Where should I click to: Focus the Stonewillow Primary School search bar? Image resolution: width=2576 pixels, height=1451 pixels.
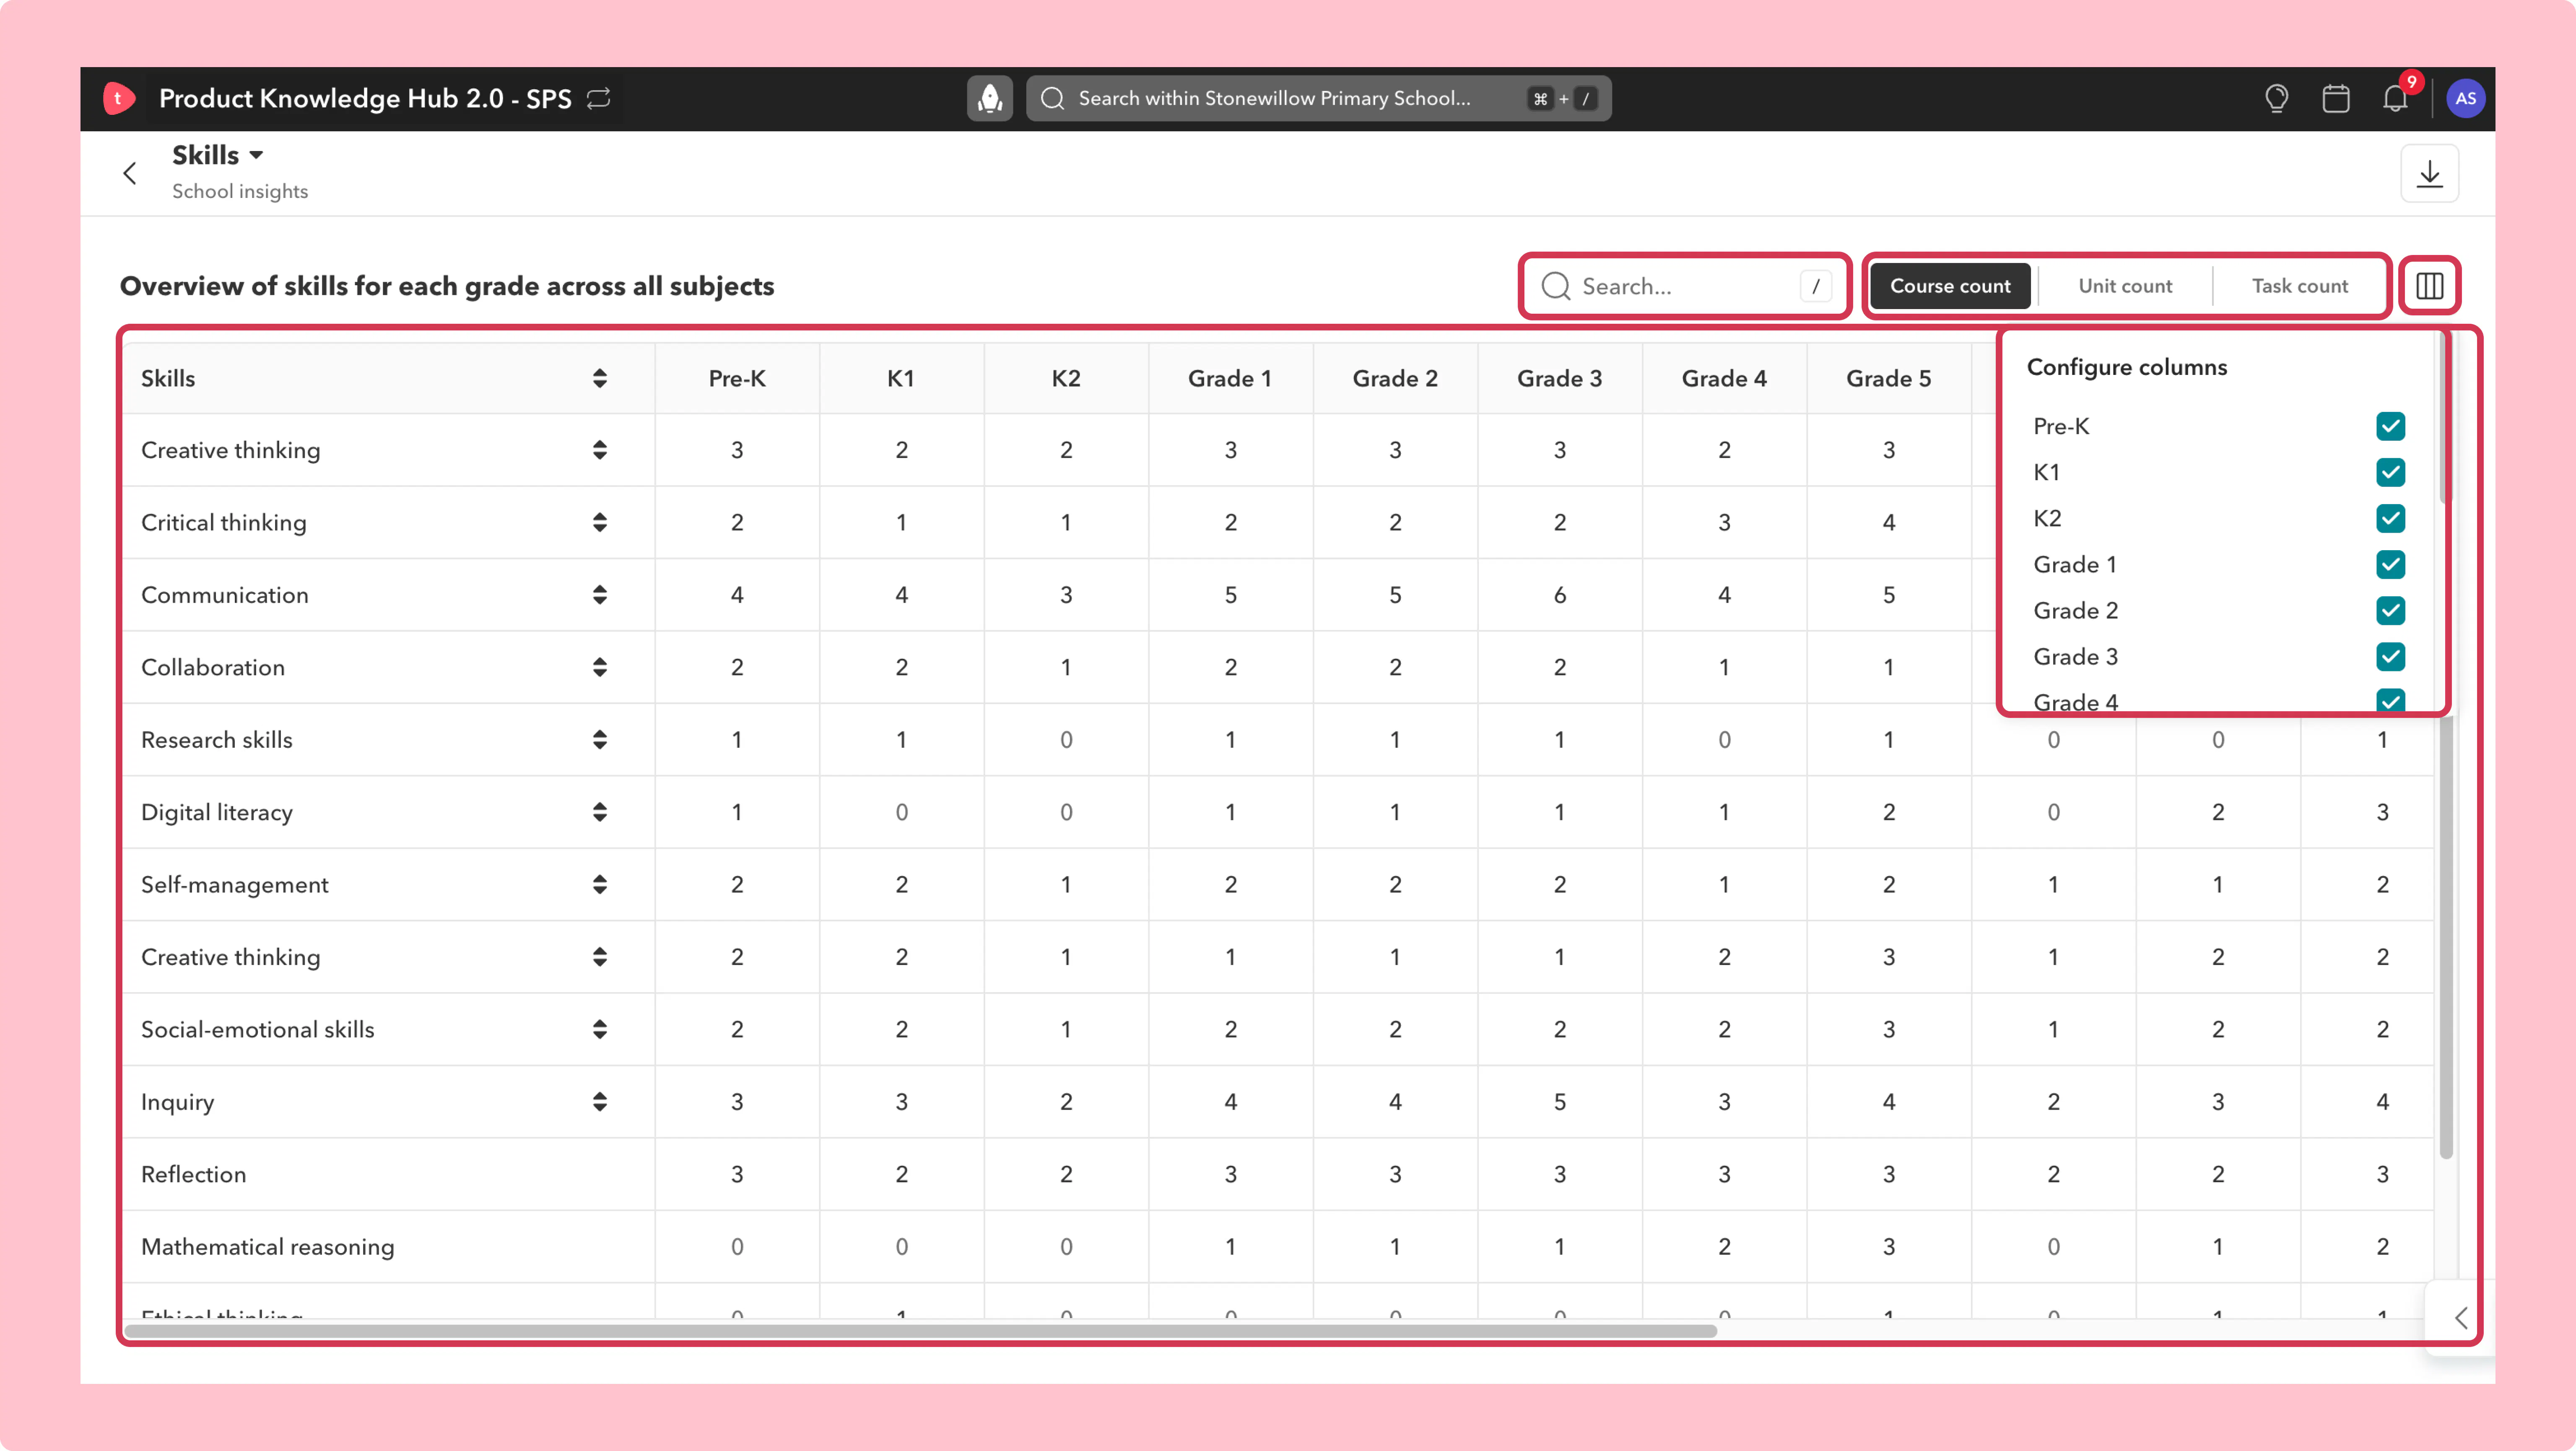(1318, 98)
